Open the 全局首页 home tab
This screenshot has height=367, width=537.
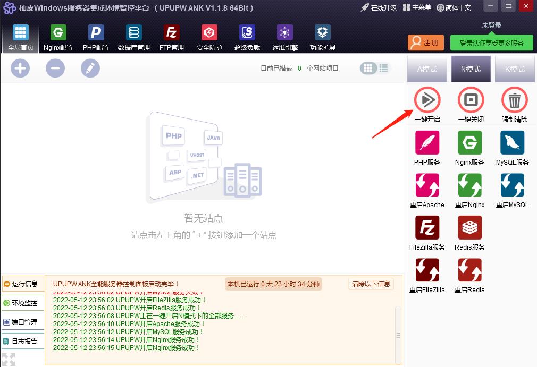pyautogui.click(x=21, y=38)
